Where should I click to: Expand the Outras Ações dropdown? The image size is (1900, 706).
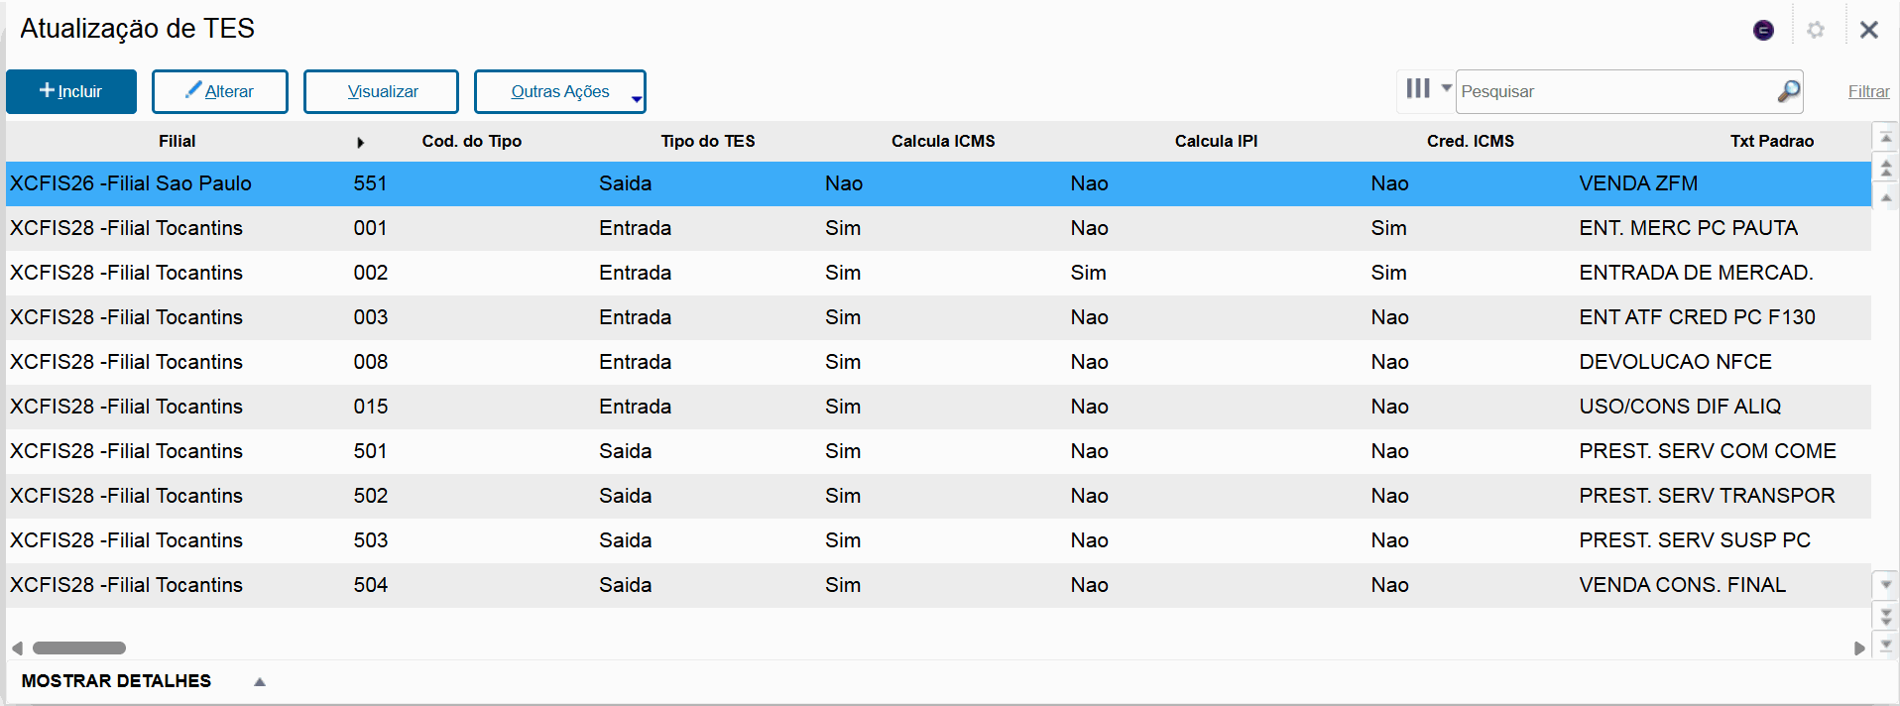coord(560,91)
